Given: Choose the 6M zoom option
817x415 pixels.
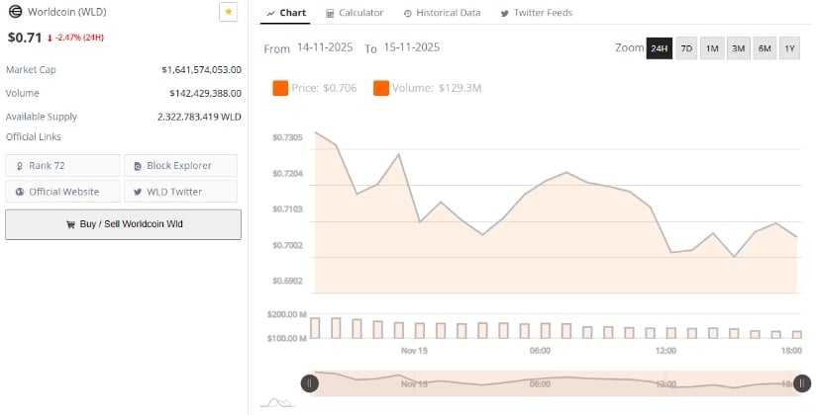Looking at the screenshot, I should tap(764, 48).
